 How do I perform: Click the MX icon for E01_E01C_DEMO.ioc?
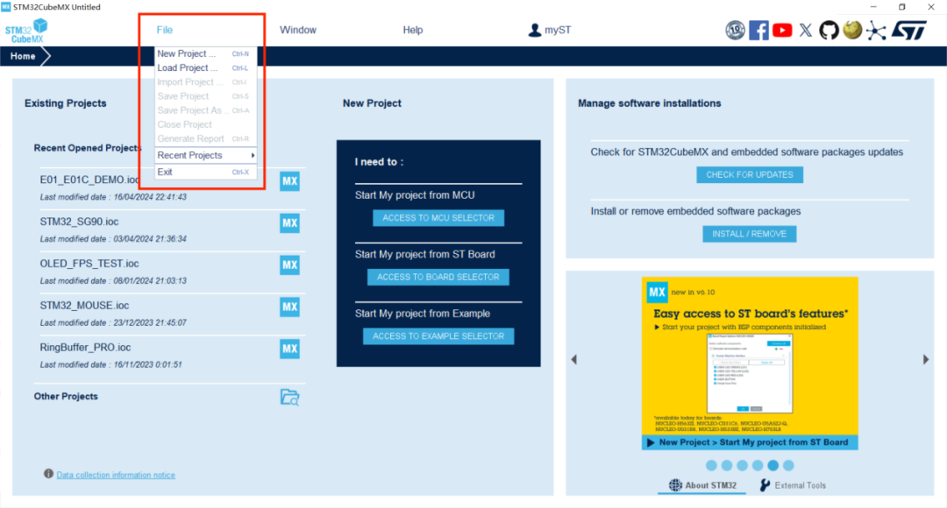[x=290, y=181]
